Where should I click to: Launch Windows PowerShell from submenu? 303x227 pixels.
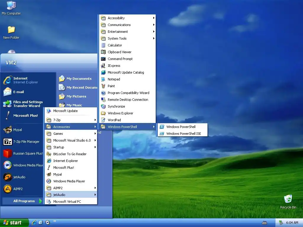point(183,127)
